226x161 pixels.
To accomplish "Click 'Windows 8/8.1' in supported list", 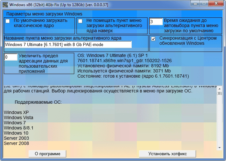I will click(x=19, y=128).
